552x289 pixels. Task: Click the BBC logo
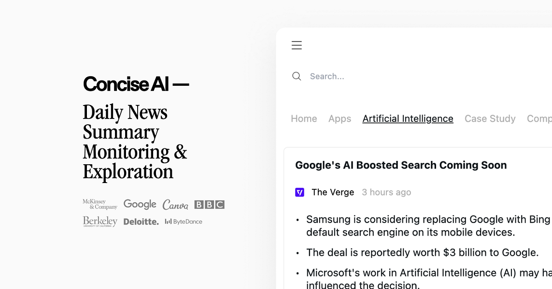tap(209, 205)
